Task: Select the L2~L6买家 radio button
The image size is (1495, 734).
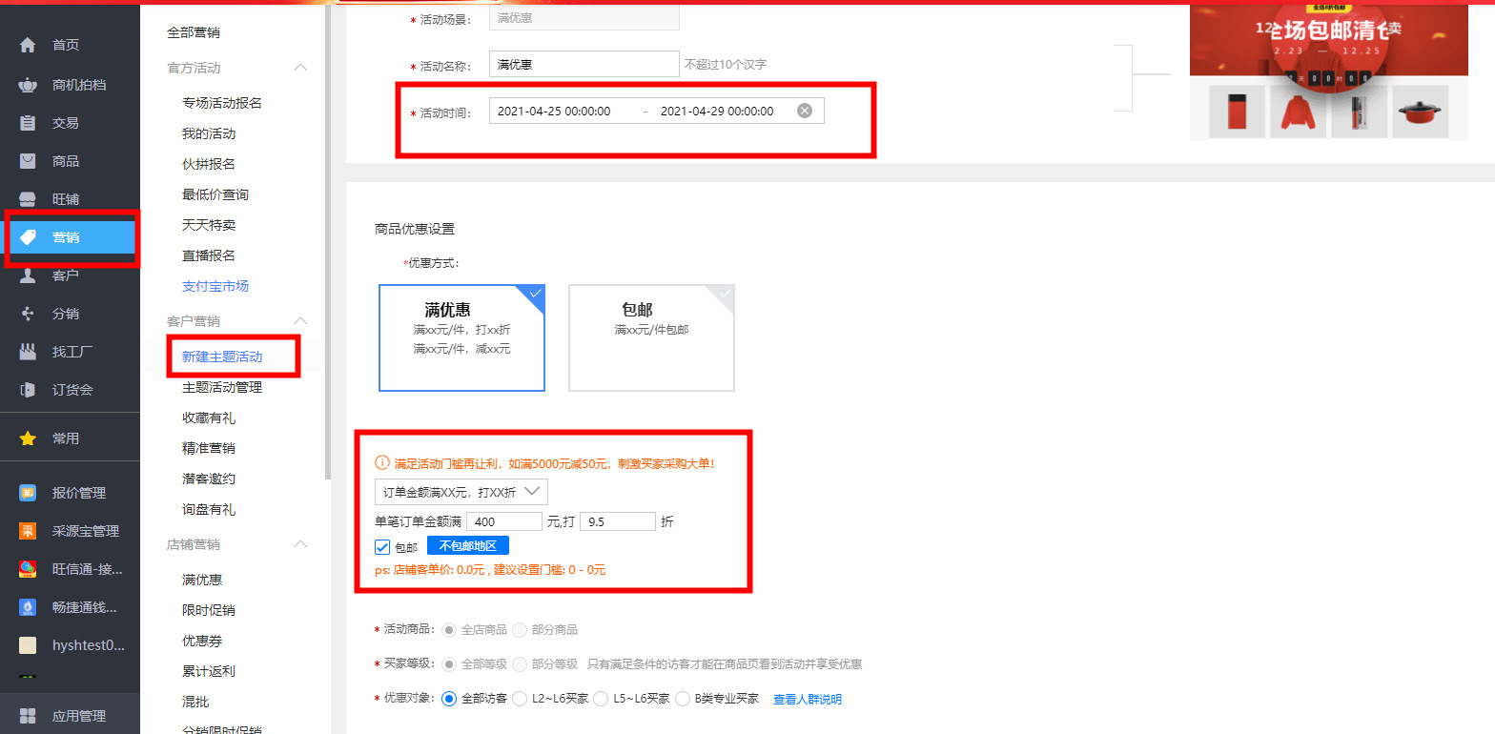Action: tap(520, 699)
